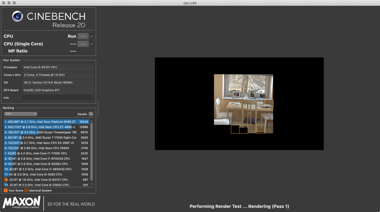Toggle the CPU test checkmark
The height and width of the screenshot is (212, 380).
point(92,36)
